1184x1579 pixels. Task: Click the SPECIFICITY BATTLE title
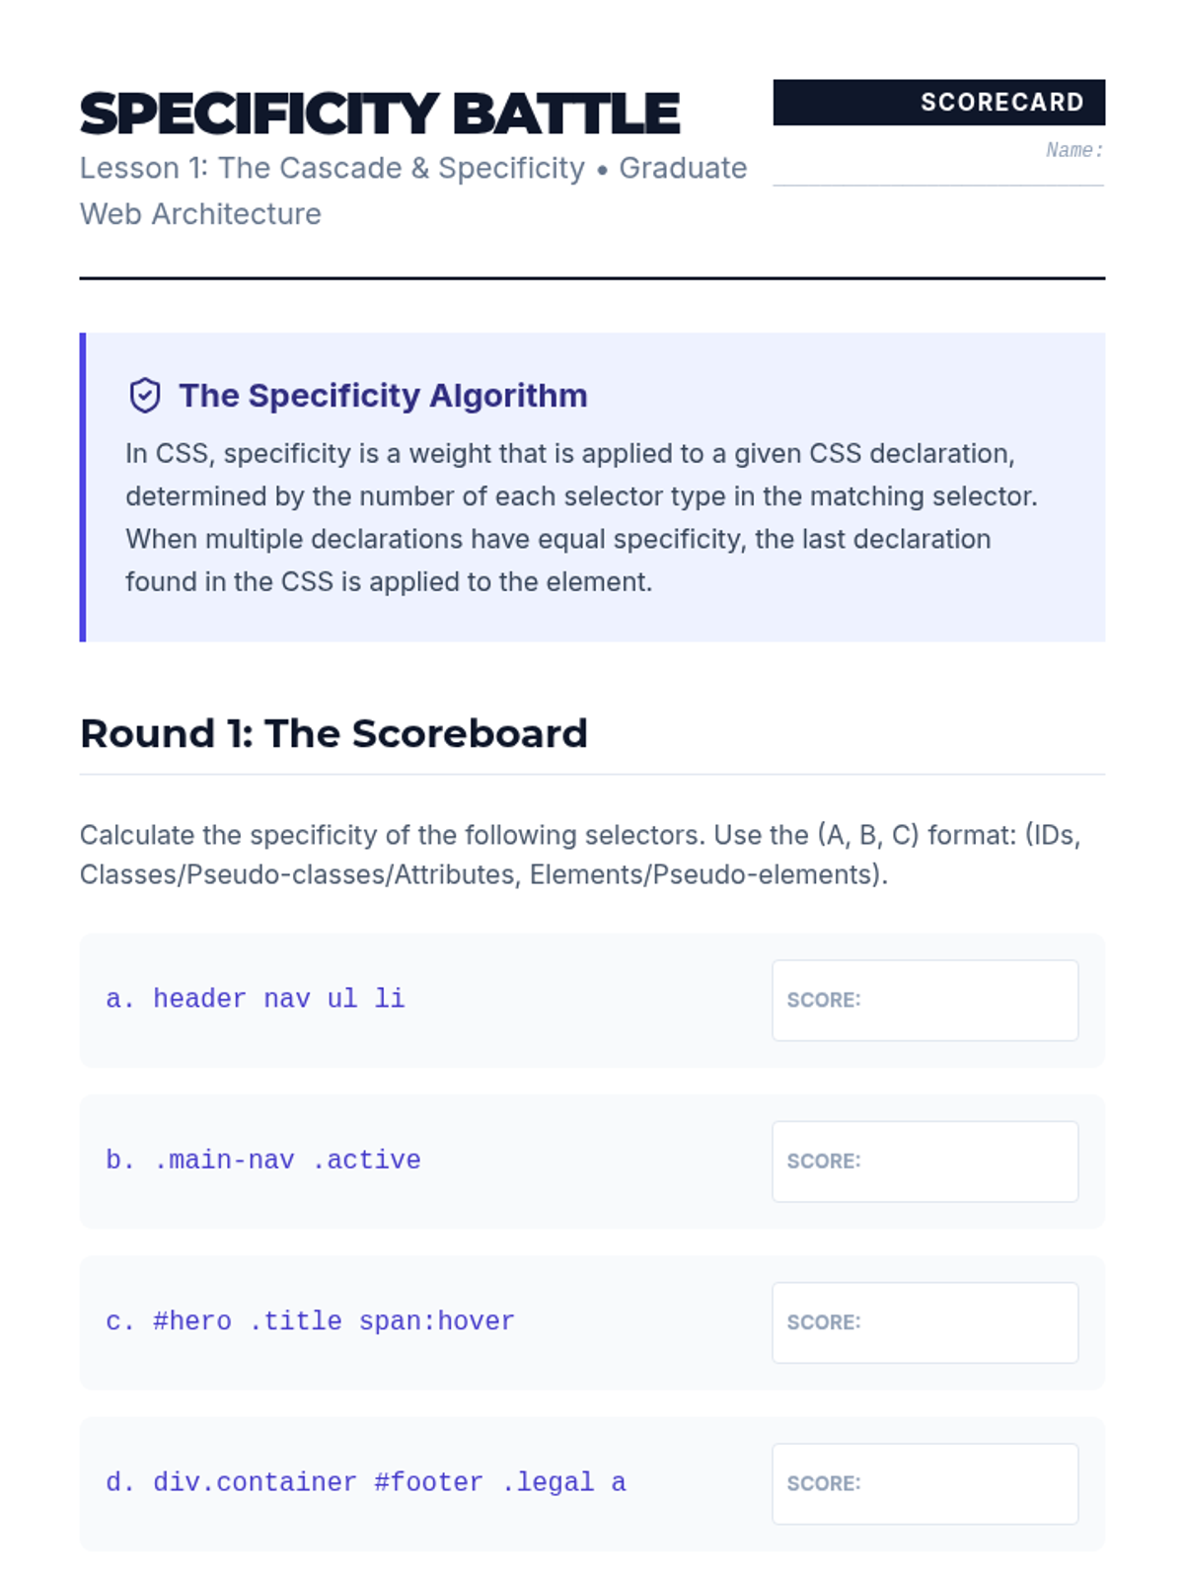pyautogui.click(x=380, y=113)
